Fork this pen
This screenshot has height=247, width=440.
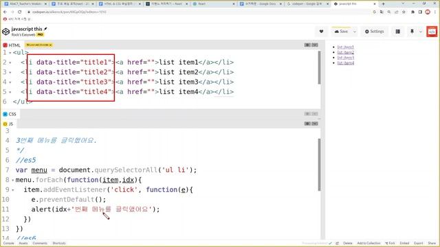click(x=390, y=244)
